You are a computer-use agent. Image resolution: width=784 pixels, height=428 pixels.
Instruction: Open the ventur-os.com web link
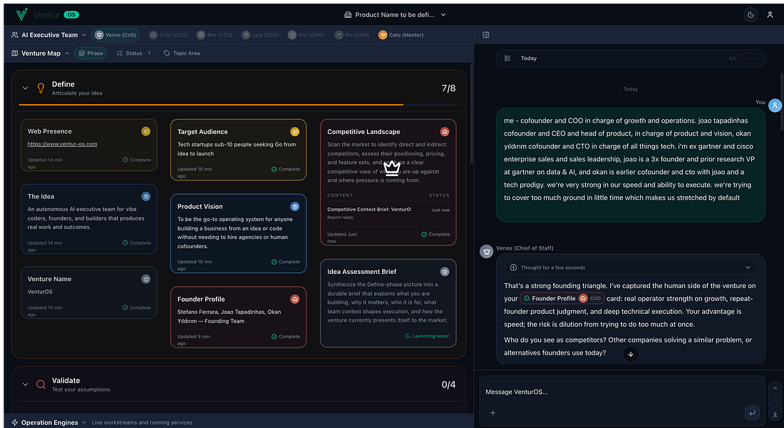pos(63,144)
